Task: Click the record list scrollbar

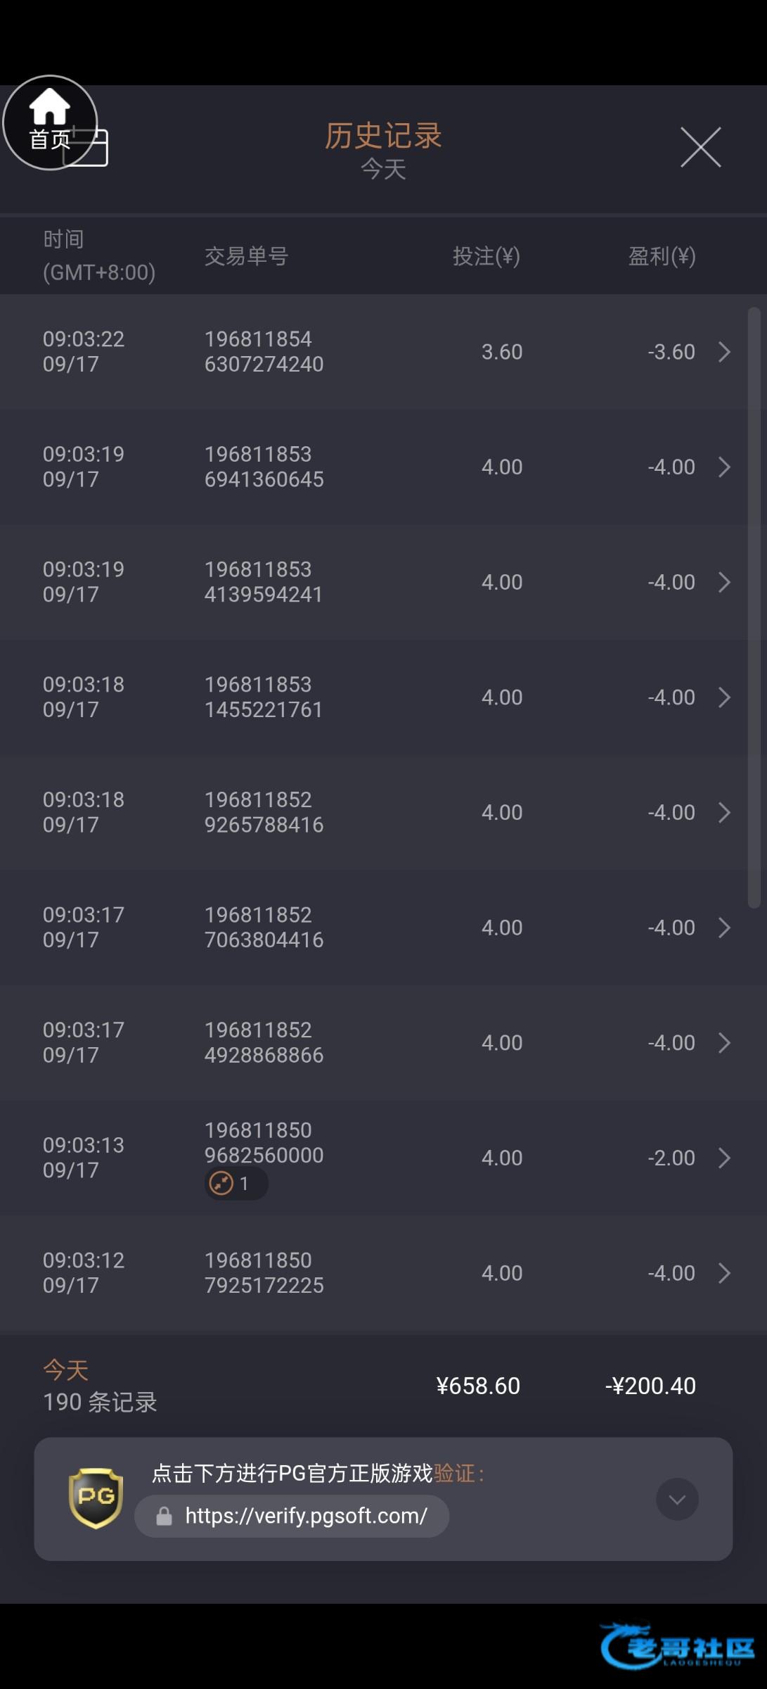Action: click(x=754, y=605)
